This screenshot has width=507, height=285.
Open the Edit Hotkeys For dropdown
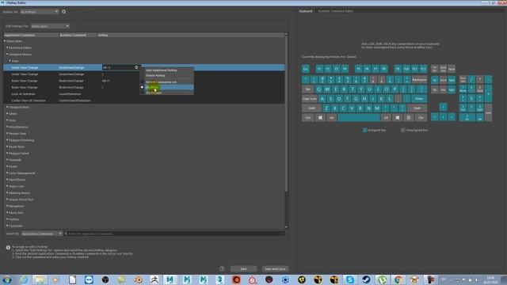tap(50, 26)
